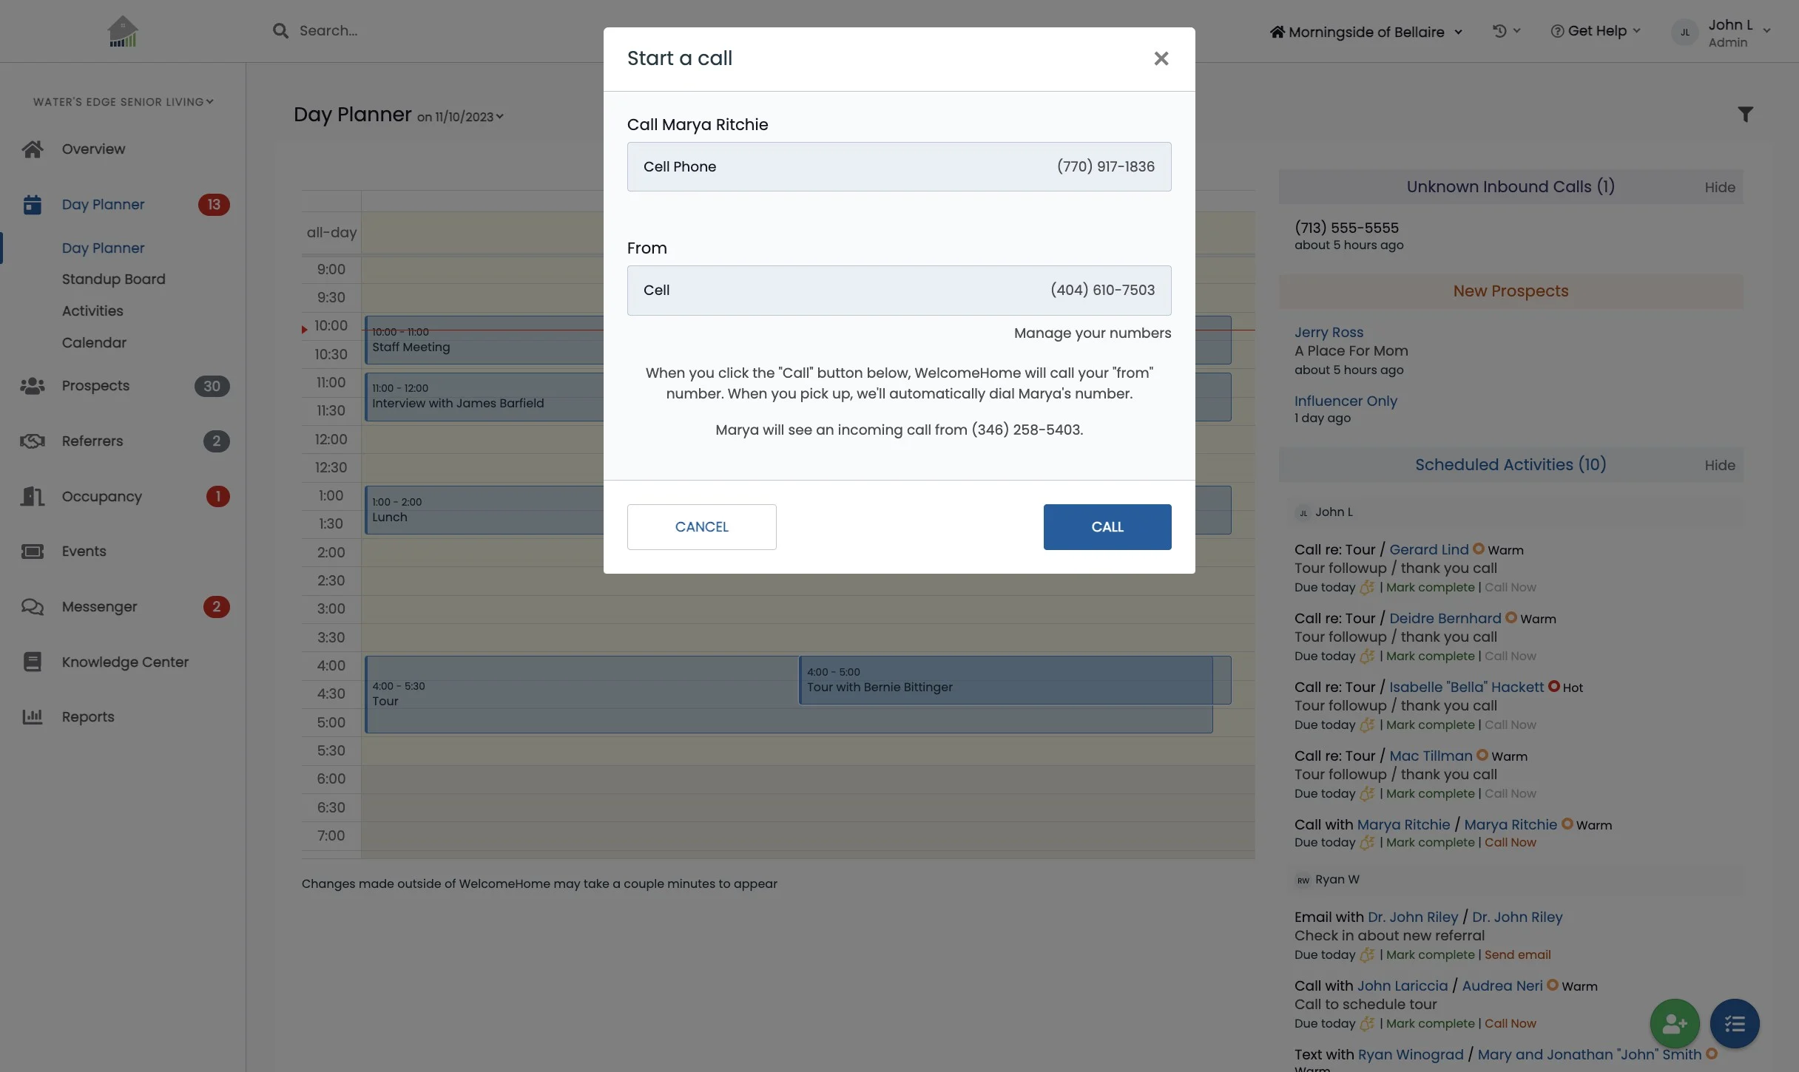Screen dimensions: 1799x1072
Task: Open Standup Board in sidebar
Action: click(113, 279)
